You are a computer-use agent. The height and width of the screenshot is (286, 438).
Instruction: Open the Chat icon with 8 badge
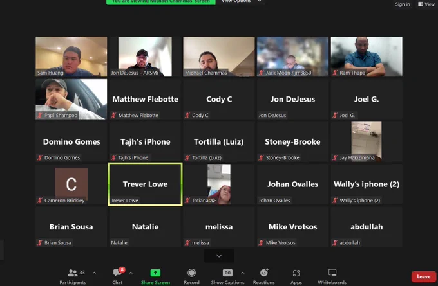[117, 273]
